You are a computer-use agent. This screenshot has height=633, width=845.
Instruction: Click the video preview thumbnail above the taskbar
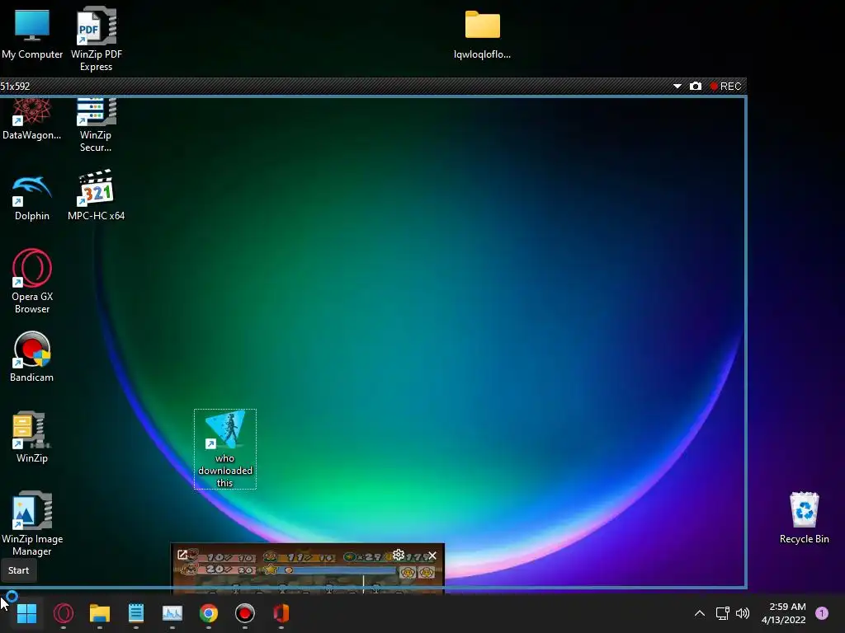pyautogui.click(x=308, y=568)
